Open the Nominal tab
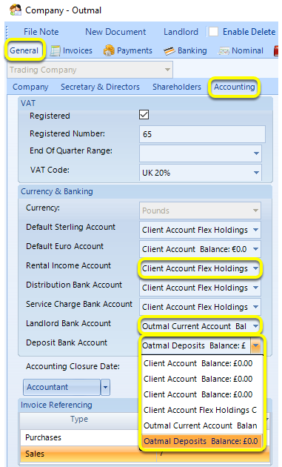 (241, 50)
